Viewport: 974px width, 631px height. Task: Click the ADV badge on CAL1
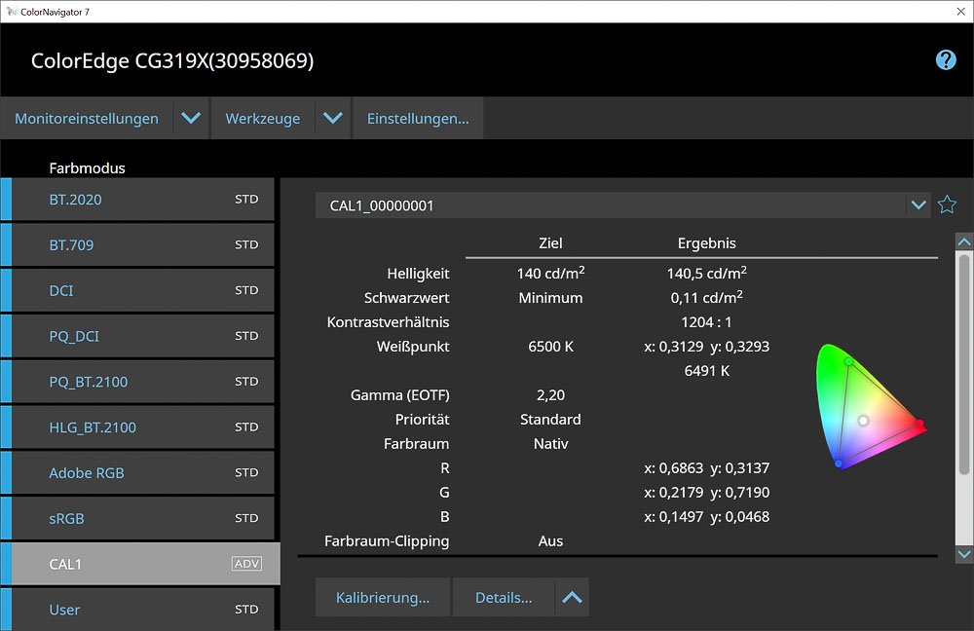click(x=246, y=564)
